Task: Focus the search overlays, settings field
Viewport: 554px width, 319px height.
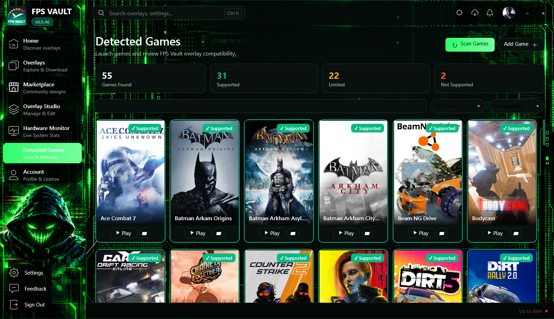Action: pyautogui.click(x=169, y=13)
